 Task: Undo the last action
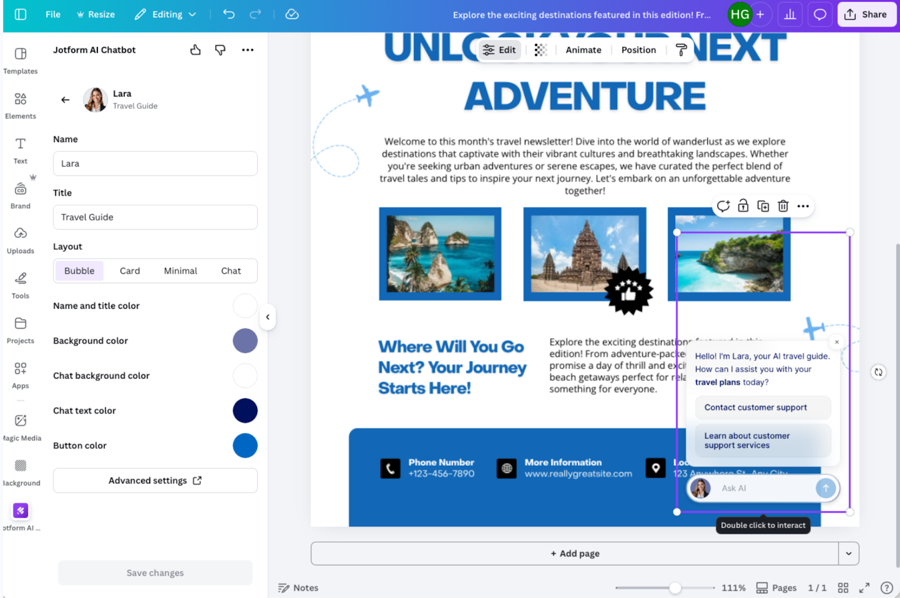point(228,14)
